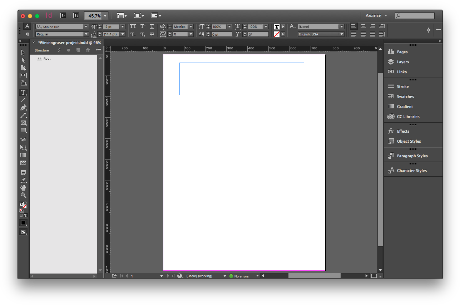Open the English: USA language dropdown

click(x=341, y=34)
